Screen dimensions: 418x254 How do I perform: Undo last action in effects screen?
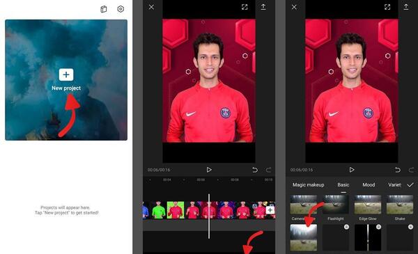[x=398, y=170]
